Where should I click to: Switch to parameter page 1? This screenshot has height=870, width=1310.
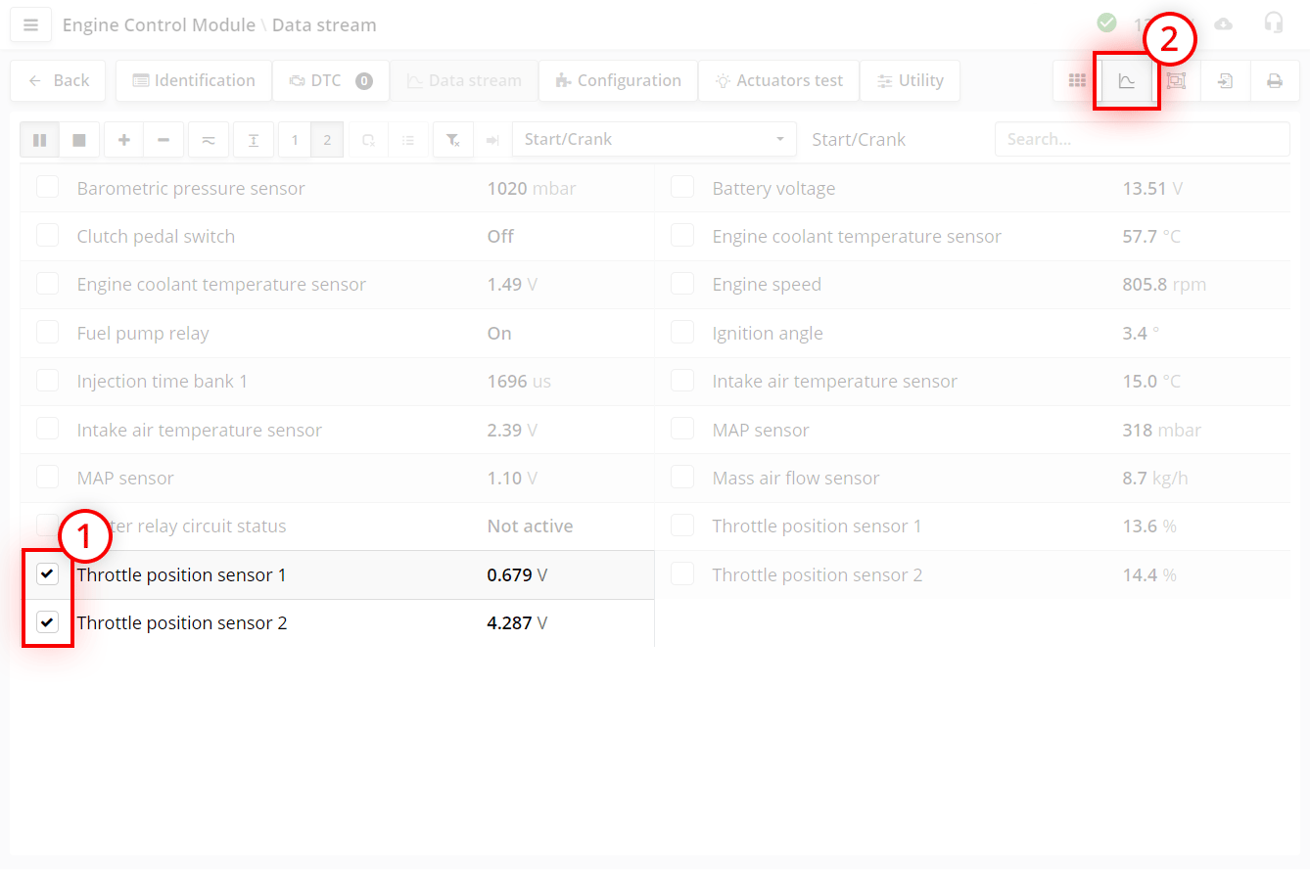tap(294, 139)
